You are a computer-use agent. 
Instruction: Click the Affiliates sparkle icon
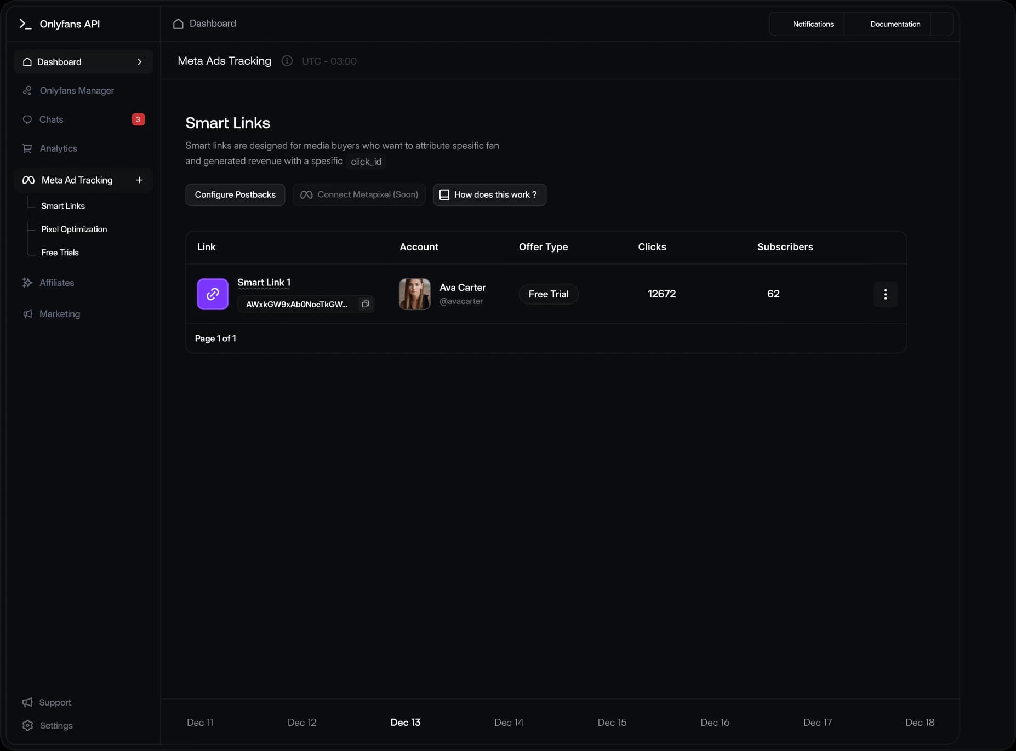click(27, 283)
